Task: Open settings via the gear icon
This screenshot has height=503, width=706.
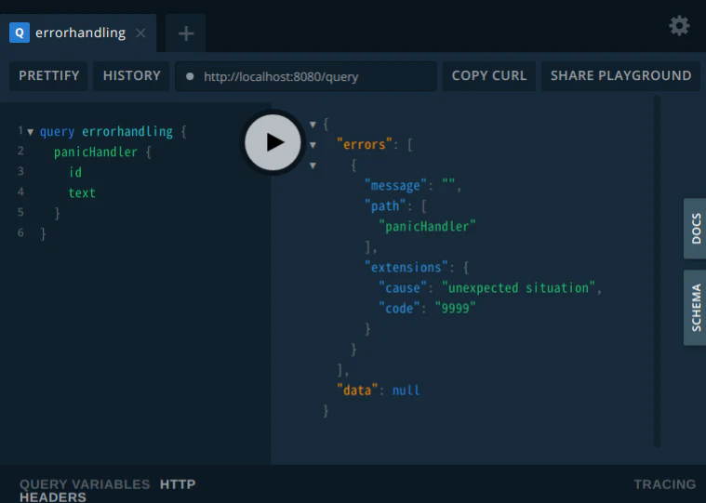Action: (679, 26)
